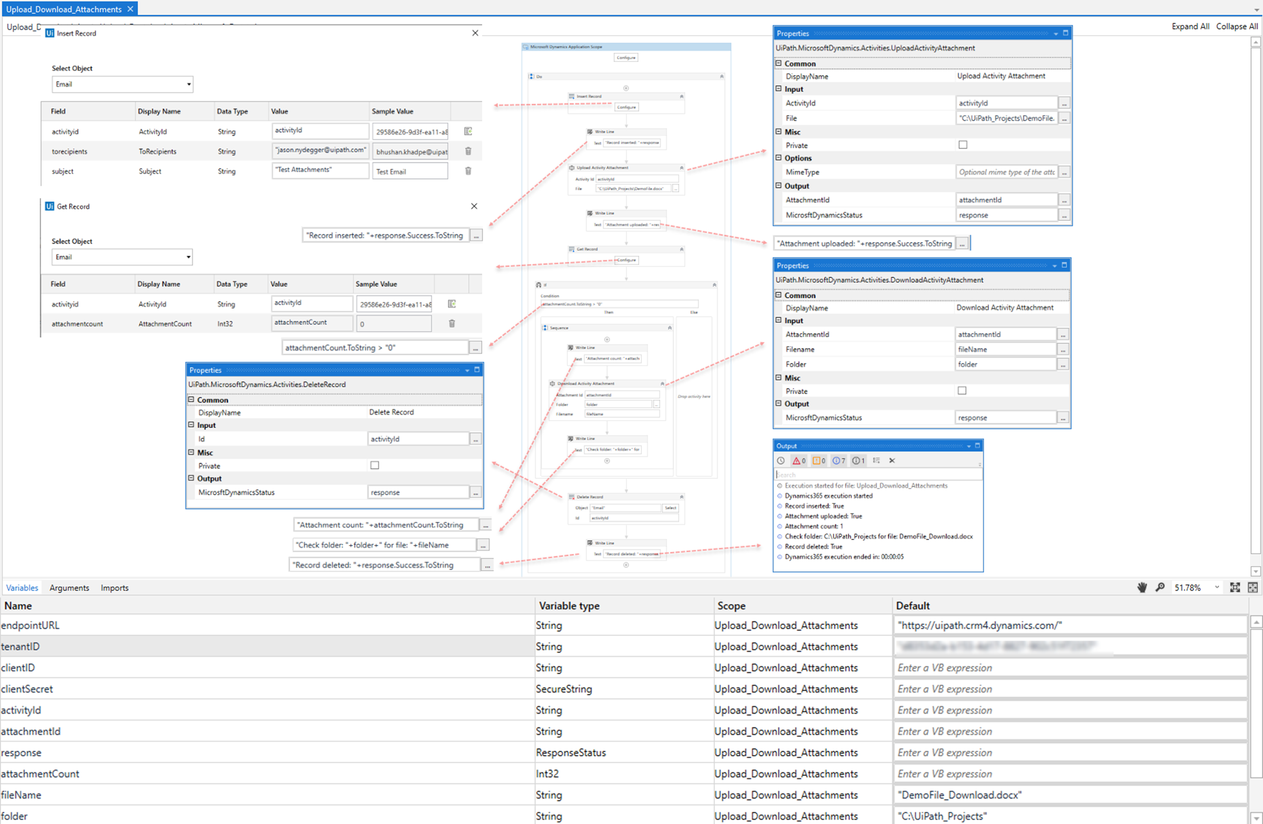Click the fit to screen icon
1263x824 pixels.
click(x=1235, y=588)
